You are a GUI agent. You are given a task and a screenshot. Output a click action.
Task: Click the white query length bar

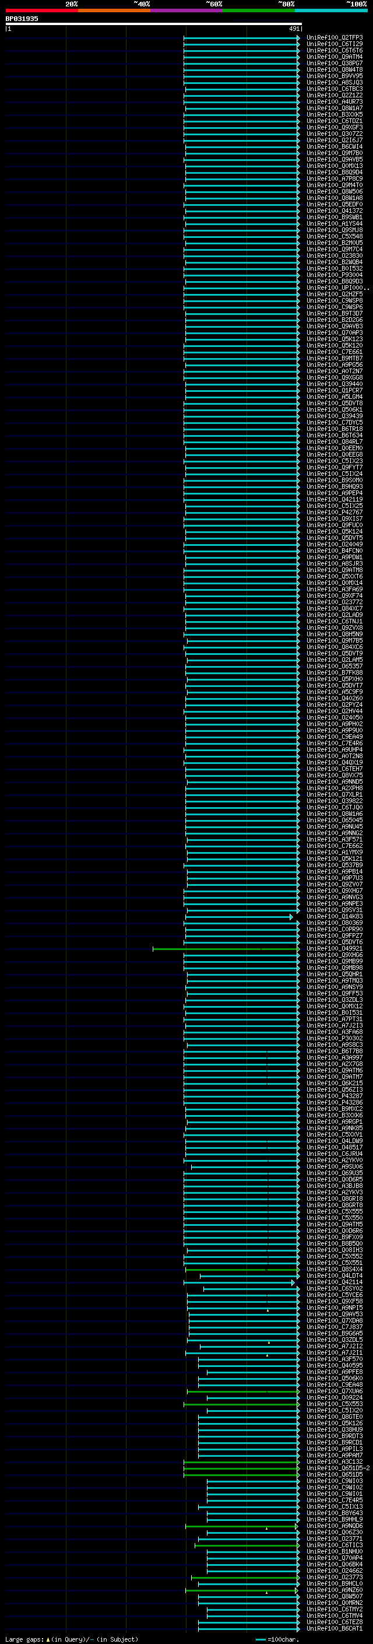click(x=154, y=24)
